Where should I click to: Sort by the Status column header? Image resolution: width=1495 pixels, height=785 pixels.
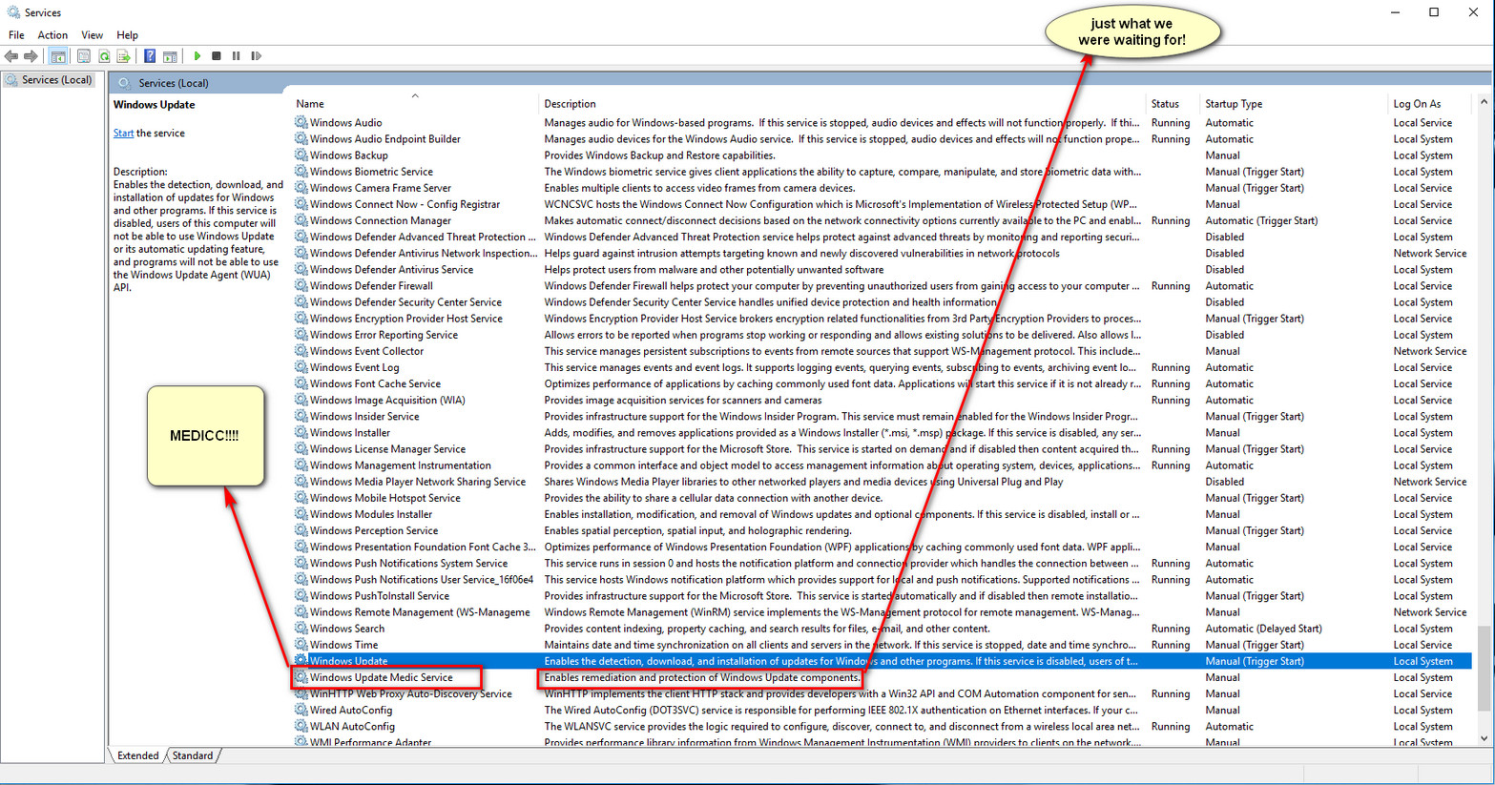pos(1172,104)
